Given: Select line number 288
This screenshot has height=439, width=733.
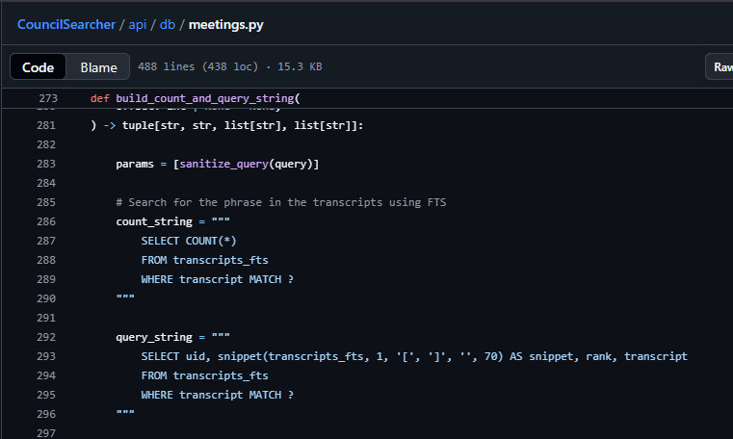Looking at the screenshot, I should (x=46, y=260).
